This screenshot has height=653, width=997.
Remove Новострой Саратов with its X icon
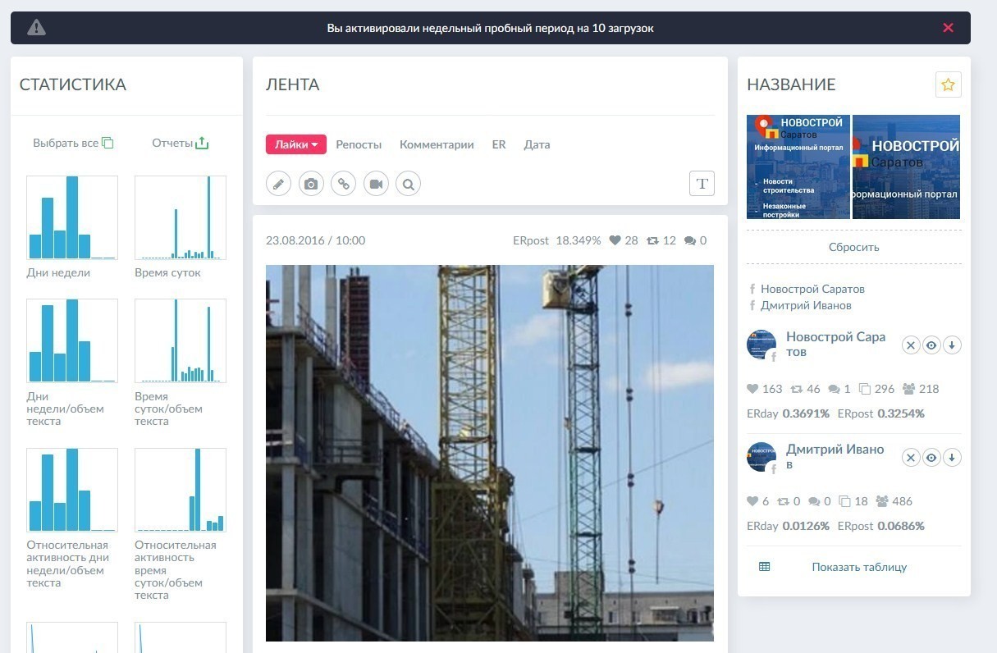pyautogui.click(x=911, y=345)
